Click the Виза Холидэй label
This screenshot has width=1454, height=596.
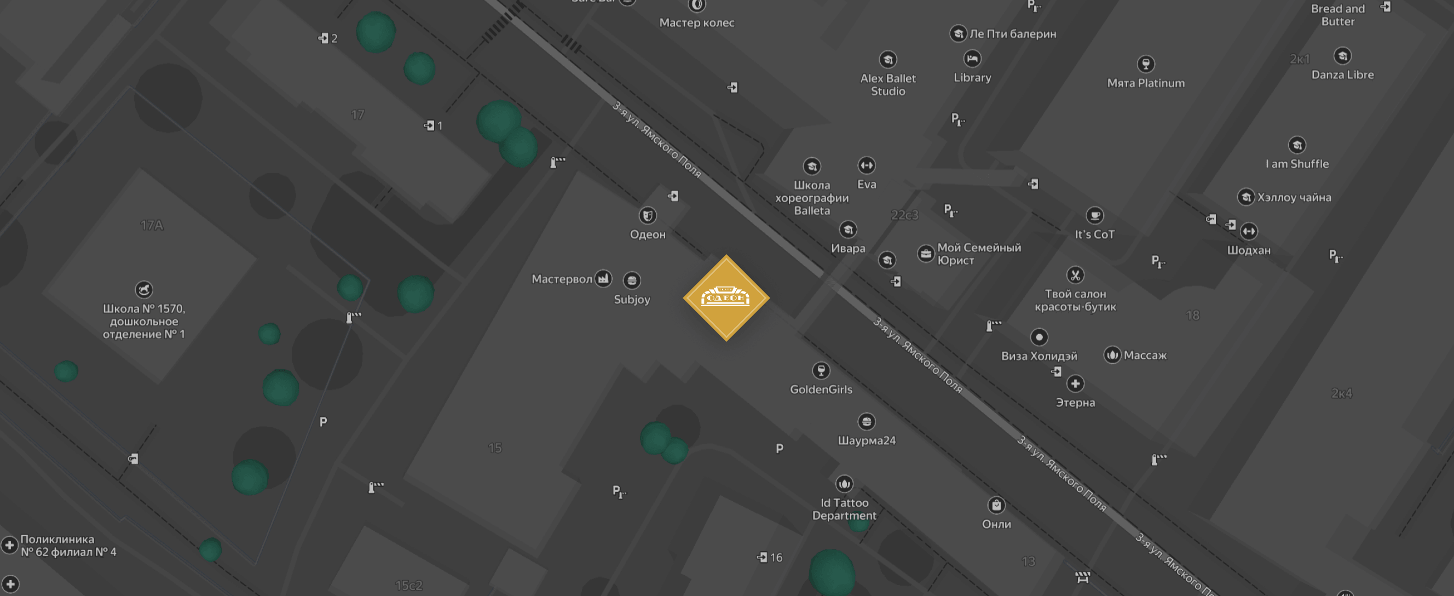tap(1039, 356)
